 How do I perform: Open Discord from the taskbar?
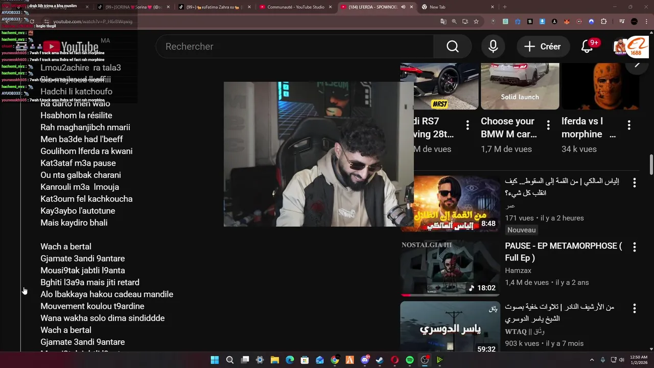tap(365, 360)
